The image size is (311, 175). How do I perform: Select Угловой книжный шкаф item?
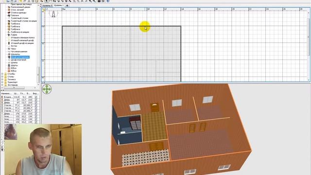pyautogui.click(x=22, y=40)
